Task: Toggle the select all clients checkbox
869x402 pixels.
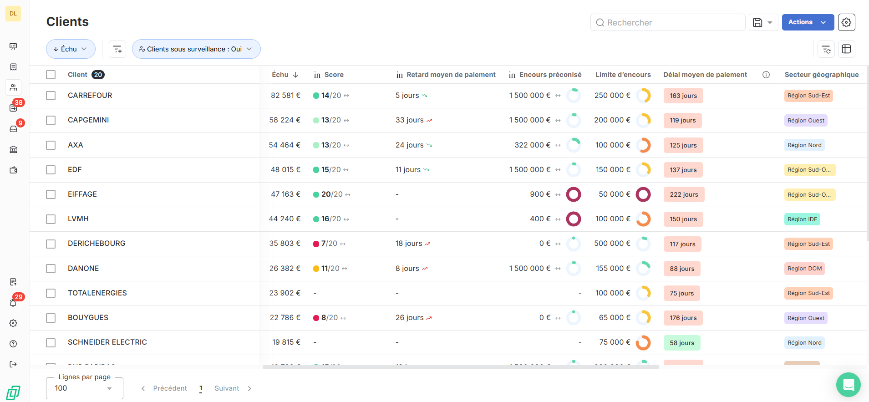Action: click(51, 75)
